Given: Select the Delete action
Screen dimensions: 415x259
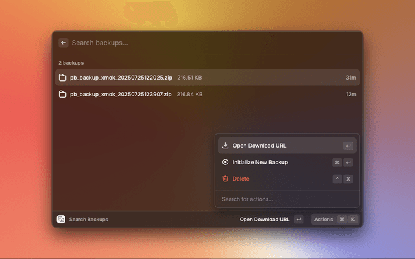Looking at the screenshot, I should click(x=241, y=179).
